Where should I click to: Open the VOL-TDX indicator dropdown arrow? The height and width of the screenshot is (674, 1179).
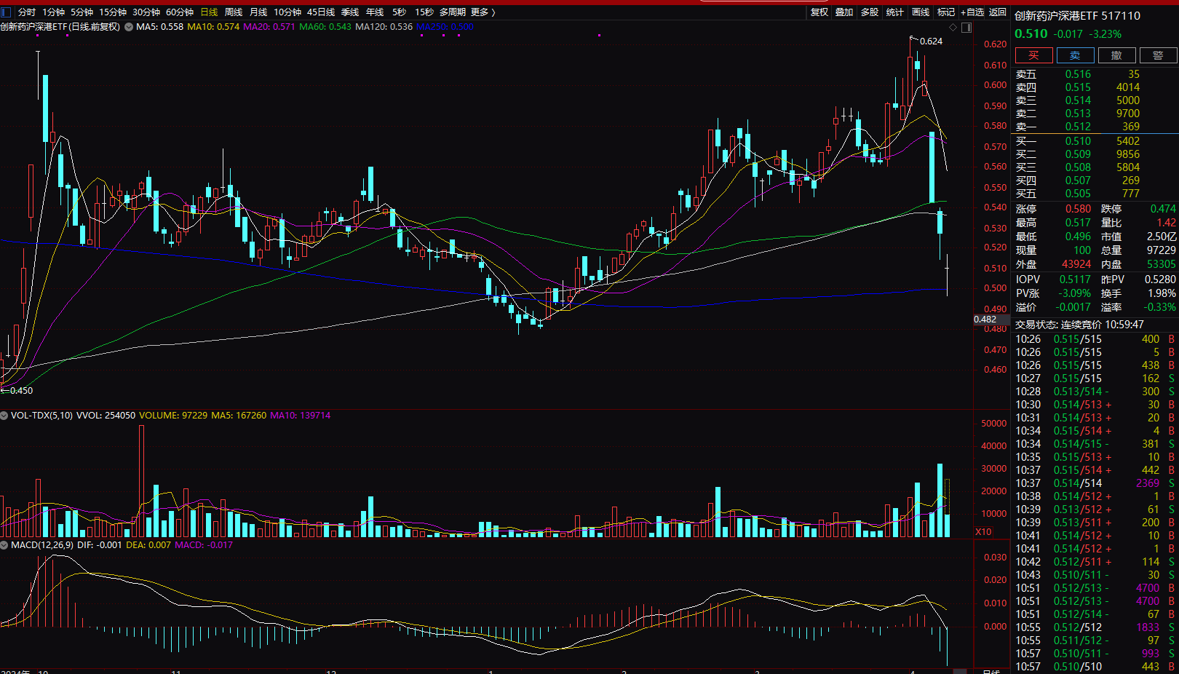point(4,416)
